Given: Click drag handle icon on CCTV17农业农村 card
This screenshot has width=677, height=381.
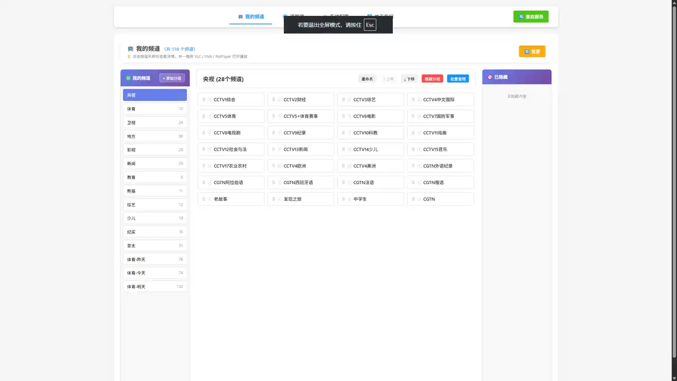Looking at the screenshot, I should [204, 166].
